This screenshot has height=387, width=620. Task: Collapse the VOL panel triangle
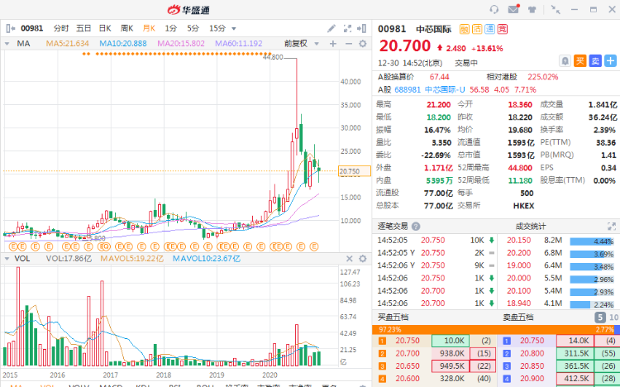click(x=7, y=259)
